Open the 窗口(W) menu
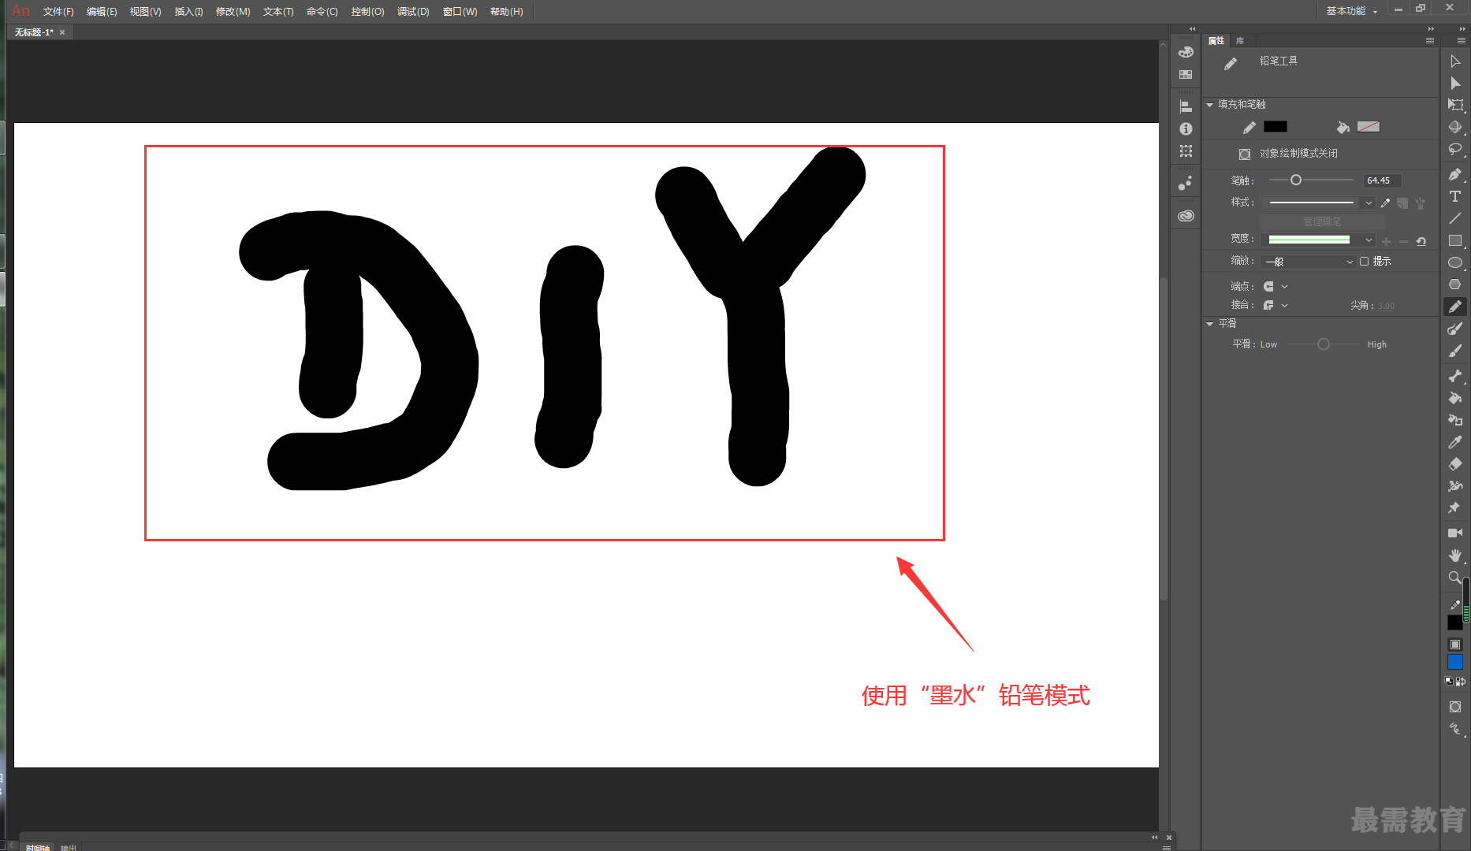 tap(460, 12)
